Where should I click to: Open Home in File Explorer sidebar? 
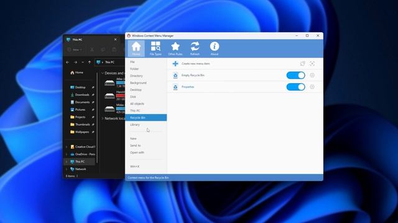tap(76, 72)
